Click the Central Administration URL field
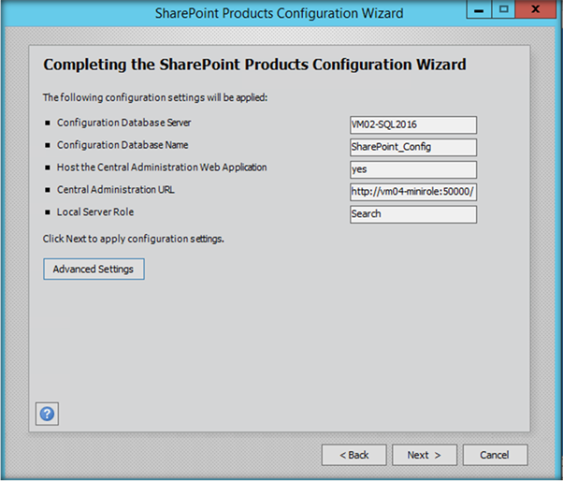 (x=413, y=192)
